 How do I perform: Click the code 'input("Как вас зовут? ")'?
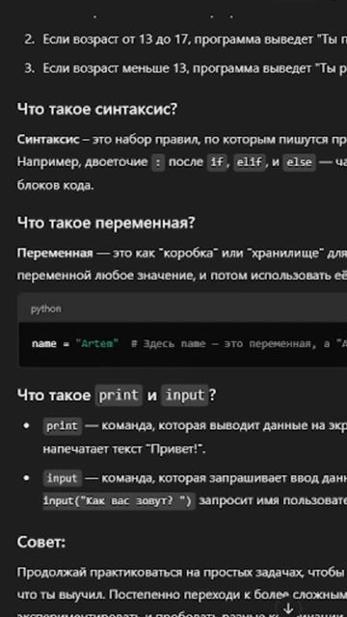(119, 501)
